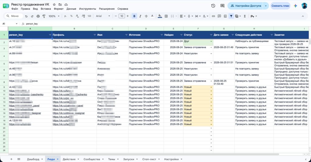Open the Расширения menu
Screen dimensions: 311x162
coord(107,9)
